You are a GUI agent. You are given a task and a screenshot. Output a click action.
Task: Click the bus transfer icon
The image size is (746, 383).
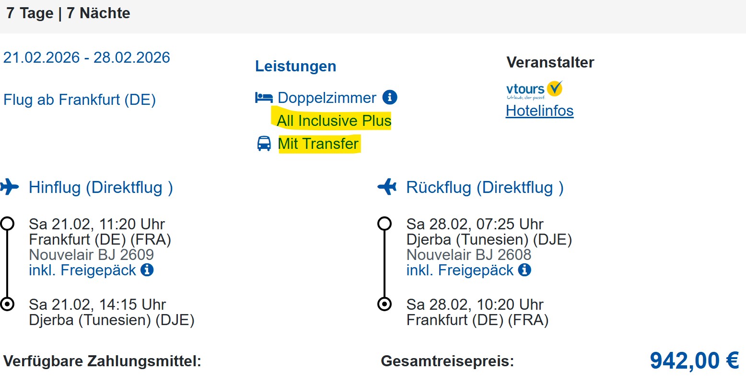[x=264, y=144]
